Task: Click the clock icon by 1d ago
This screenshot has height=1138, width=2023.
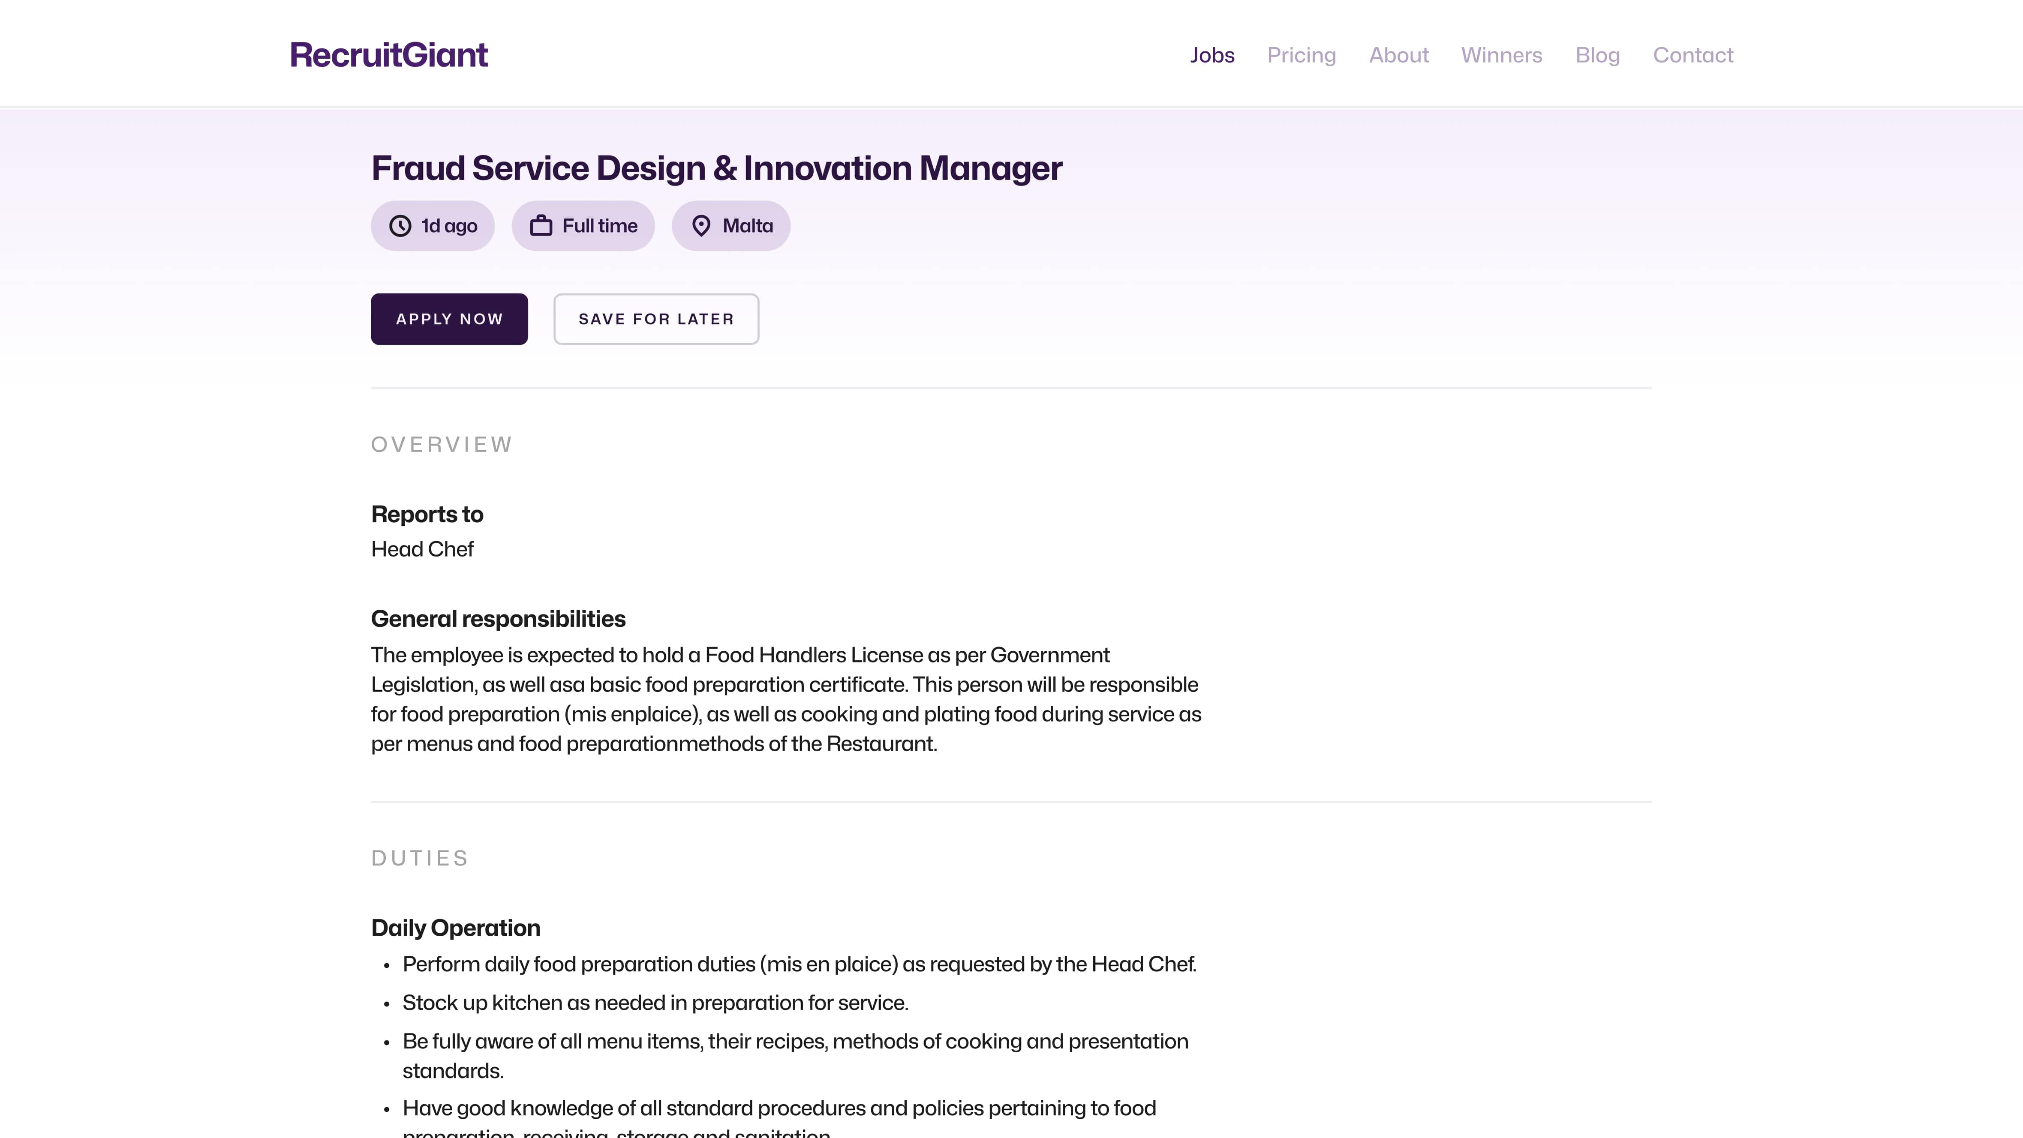Action: pyautogui.click(x=400, y=226)
